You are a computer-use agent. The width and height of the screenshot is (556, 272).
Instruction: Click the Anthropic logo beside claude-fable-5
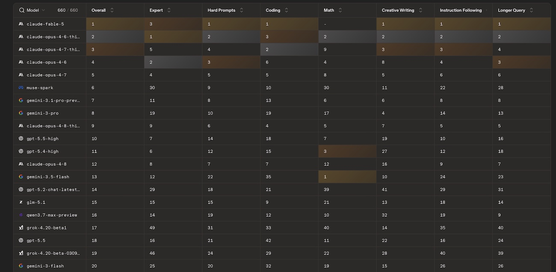[21, 24]
